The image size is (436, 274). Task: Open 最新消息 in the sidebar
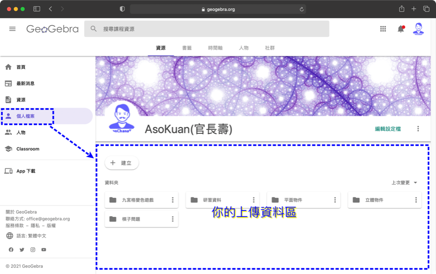tap(47, 83)
